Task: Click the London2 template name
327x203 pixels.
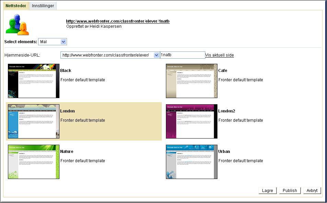Action: 227,111
